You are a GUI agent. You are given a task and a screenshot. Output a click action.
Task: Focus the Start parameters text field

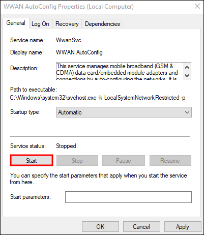click(128, 197)
